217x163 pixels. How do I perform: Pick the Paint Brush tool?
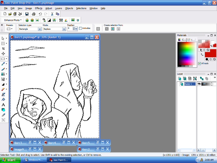pos(3,69)
